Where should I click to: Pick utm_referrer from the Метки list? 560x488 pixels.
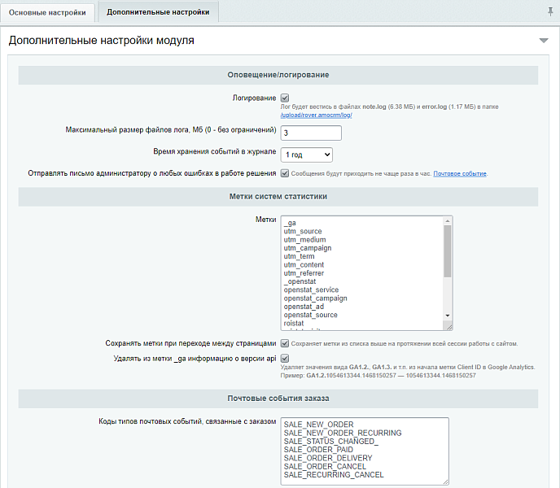[x=304, y=273]
